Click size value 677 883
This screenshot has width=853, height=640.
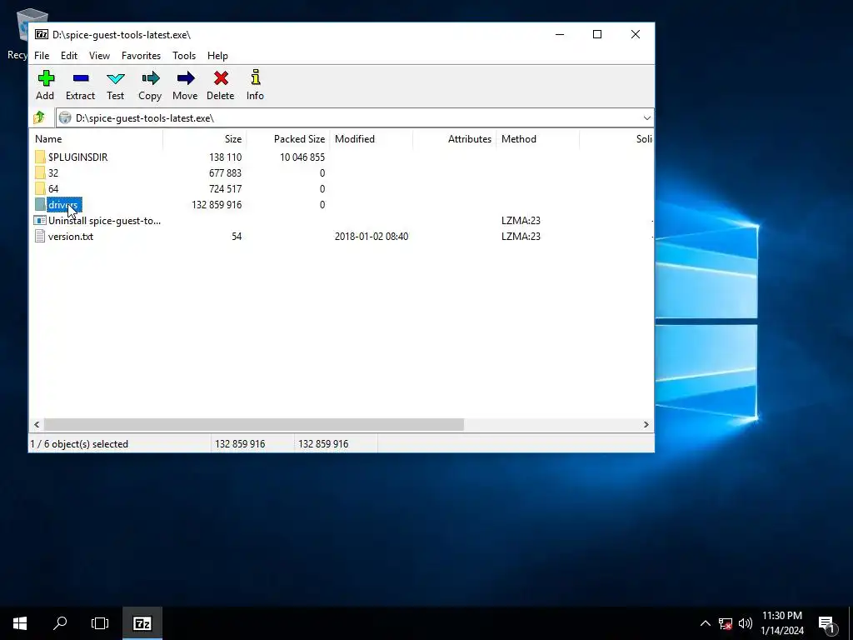225,173
